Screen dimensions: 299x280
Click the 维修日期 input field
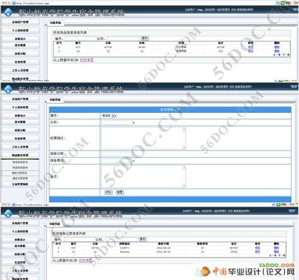coord(196,154)
